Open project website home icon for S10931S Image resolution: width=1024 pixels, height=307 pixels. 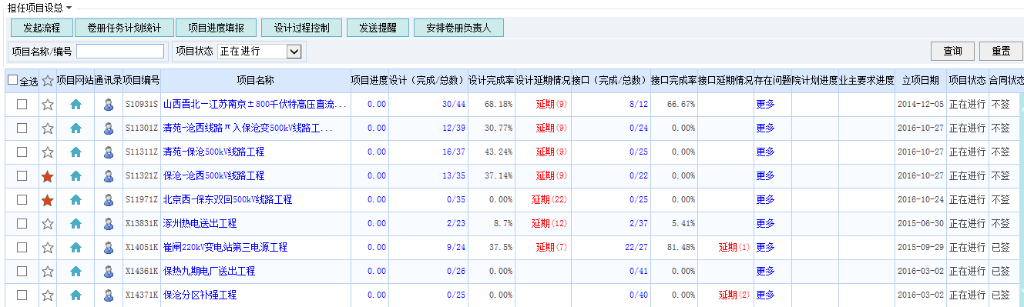click(76, 105)
